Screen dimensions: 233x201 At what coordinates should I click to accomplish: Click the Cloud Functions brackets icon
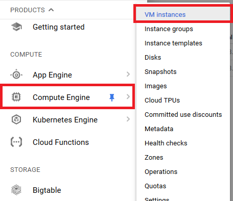coord(16,142)
